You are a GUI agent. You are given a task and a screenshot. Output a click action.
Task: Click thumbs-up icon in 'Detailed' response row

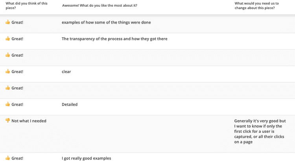coord(8,104)
